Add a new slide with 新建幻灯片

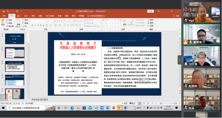tap(18, 23)
